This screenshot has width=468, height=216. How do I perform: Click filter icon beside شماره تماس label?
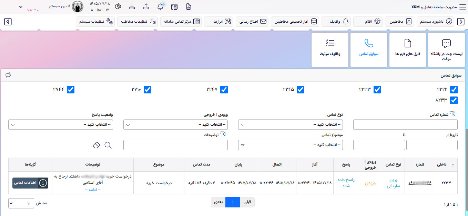453,114
